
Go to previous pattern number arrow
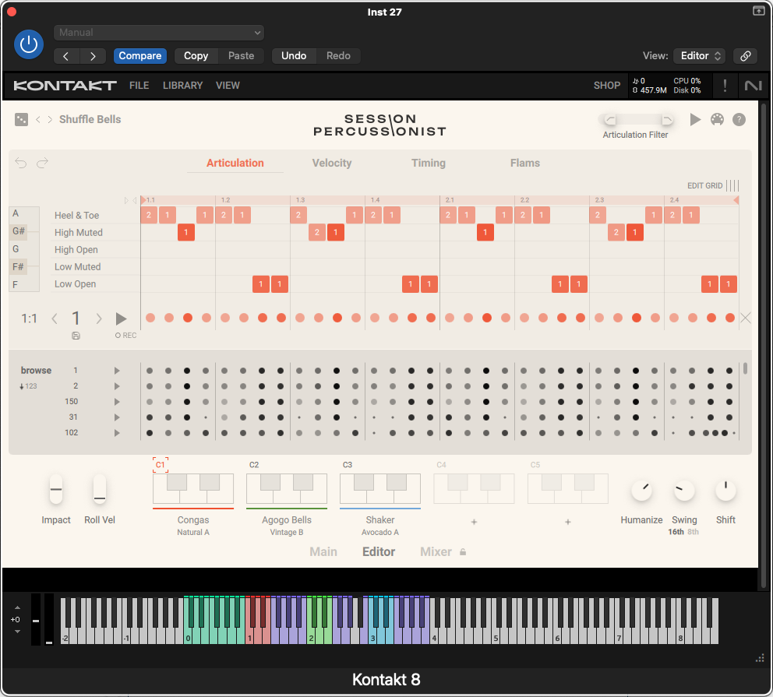tap(55, 319)
